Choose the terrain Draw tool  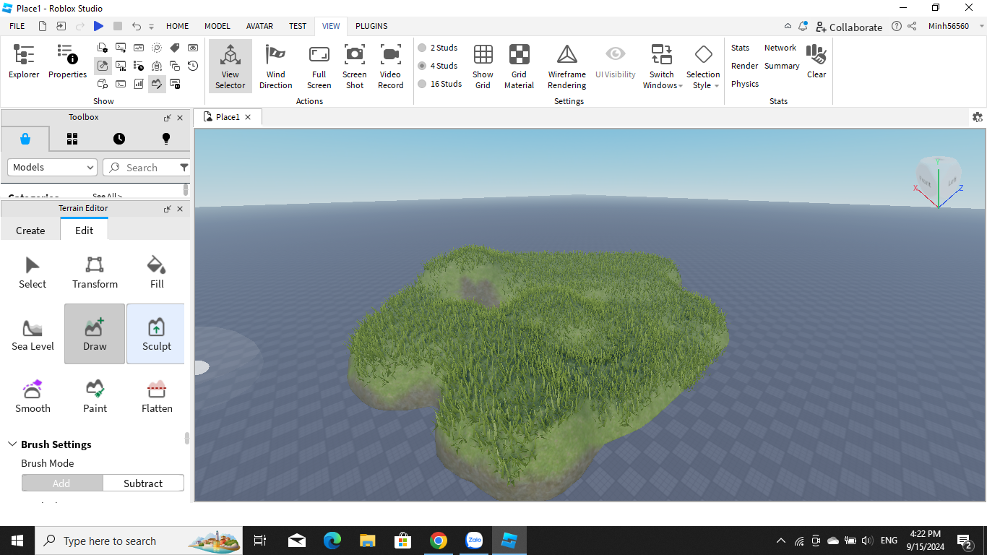coord(95,334)
